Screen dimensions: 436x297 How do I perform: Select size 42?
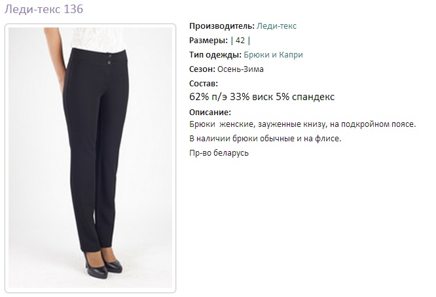tap(240, 41)
